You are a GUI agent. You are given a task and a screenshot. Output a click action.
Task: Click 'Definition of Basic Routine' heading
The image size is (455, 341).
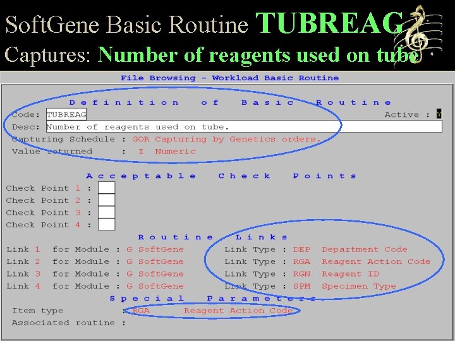(230, 102)
